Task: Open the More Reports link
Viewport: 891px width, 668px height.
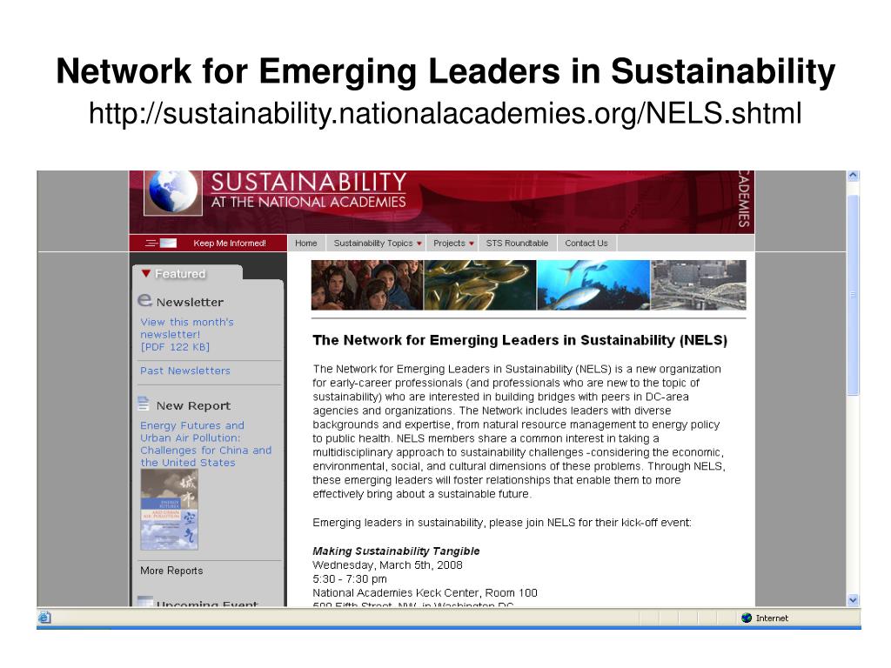Action: [171, 571]
